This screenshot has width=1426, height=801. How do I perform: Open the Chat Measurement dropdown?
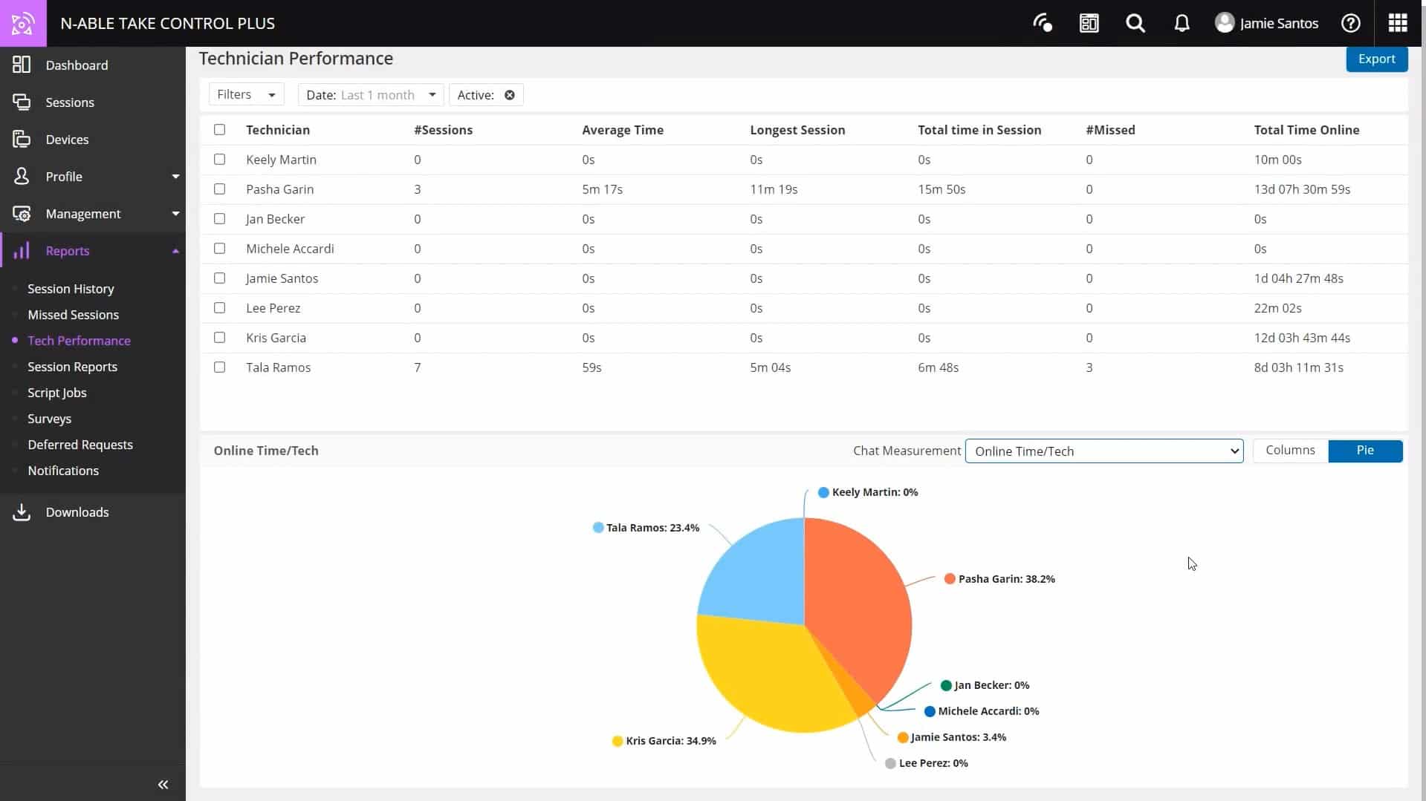point(1103,451)
